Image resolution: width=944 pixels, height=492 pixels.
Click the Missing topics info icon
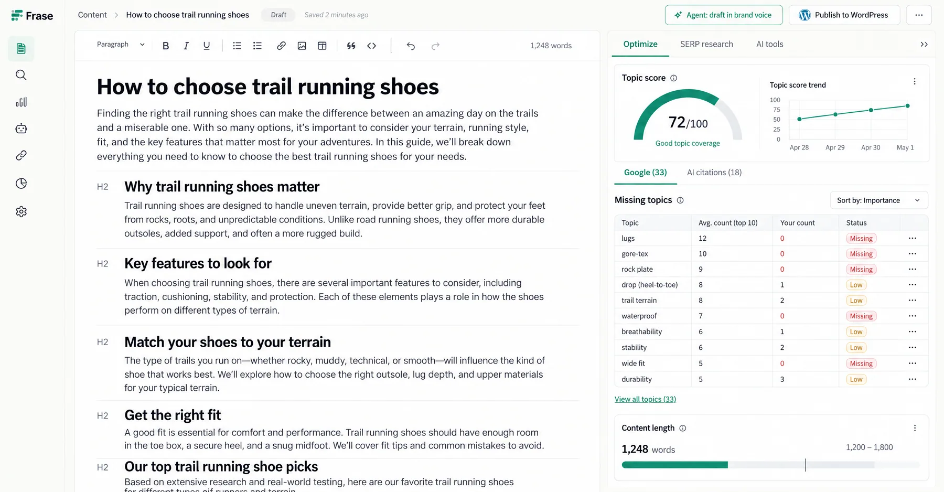[680, 200]
